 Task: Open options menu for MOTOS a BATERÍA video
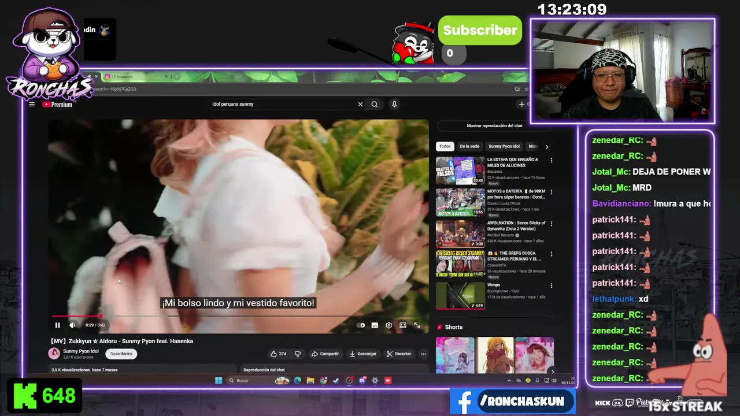coord(551,192)
